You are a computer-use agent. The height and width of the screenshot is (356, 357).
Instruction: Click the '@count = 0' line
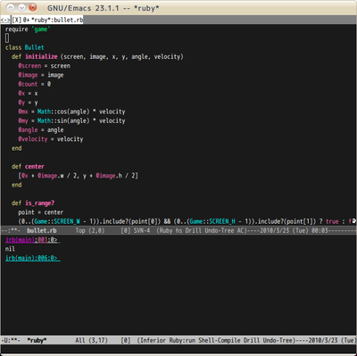35,84
